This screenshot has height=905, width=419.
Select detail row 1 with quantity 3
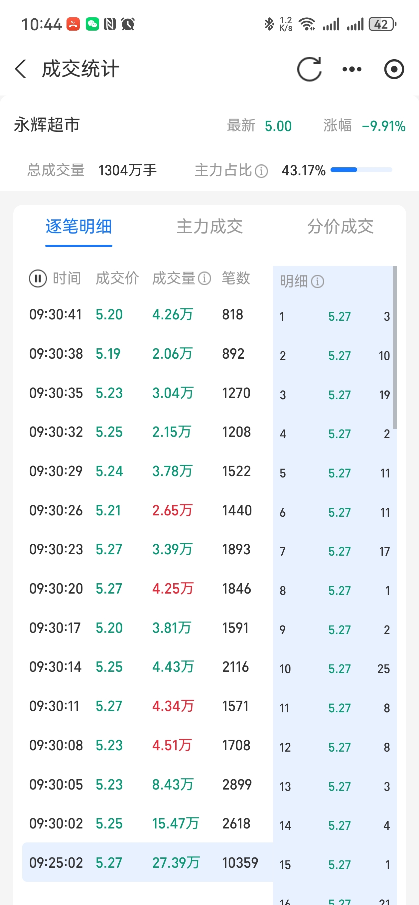pyautogui.click(x=335, y=316)
